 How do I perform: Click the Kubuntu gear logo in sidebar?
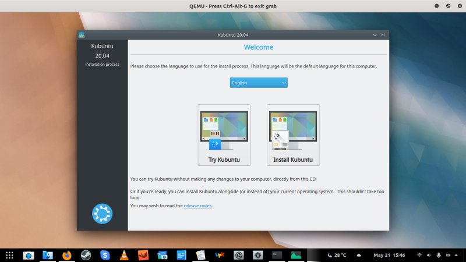tap(102, 214)
